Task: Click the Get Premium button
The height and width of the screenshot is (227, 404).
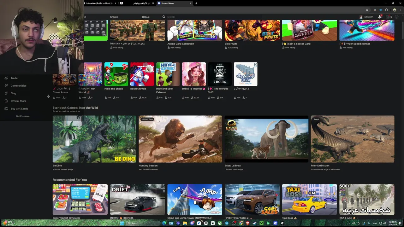Action: [x=23, y=116]
